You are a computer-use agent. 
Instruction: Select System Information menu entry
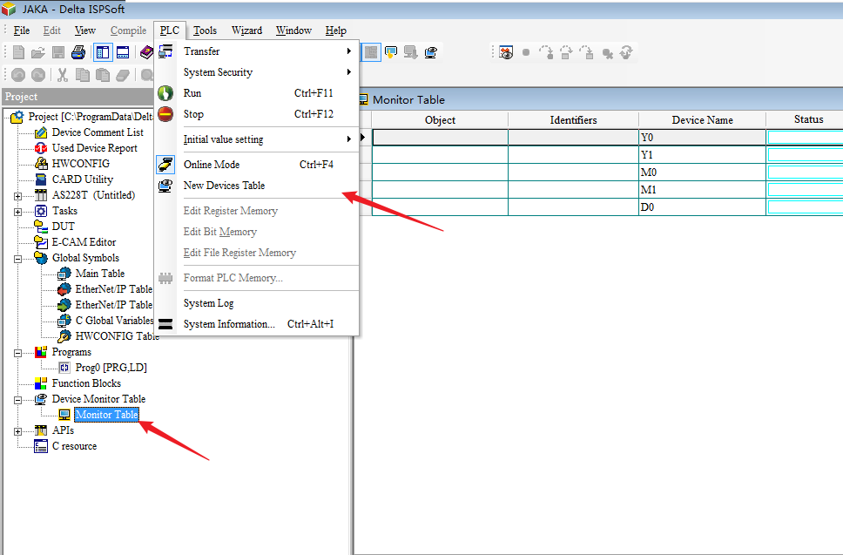click(x=229, y=324)
